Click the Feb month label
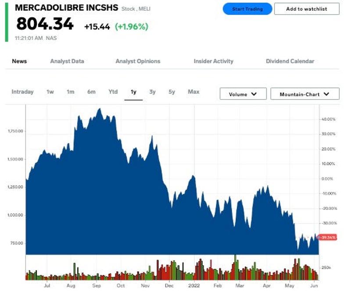 218,286
